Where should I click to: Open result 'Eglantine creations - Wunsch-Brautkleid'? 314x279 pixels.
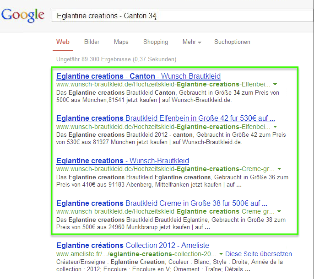click(x=123, y=161)
